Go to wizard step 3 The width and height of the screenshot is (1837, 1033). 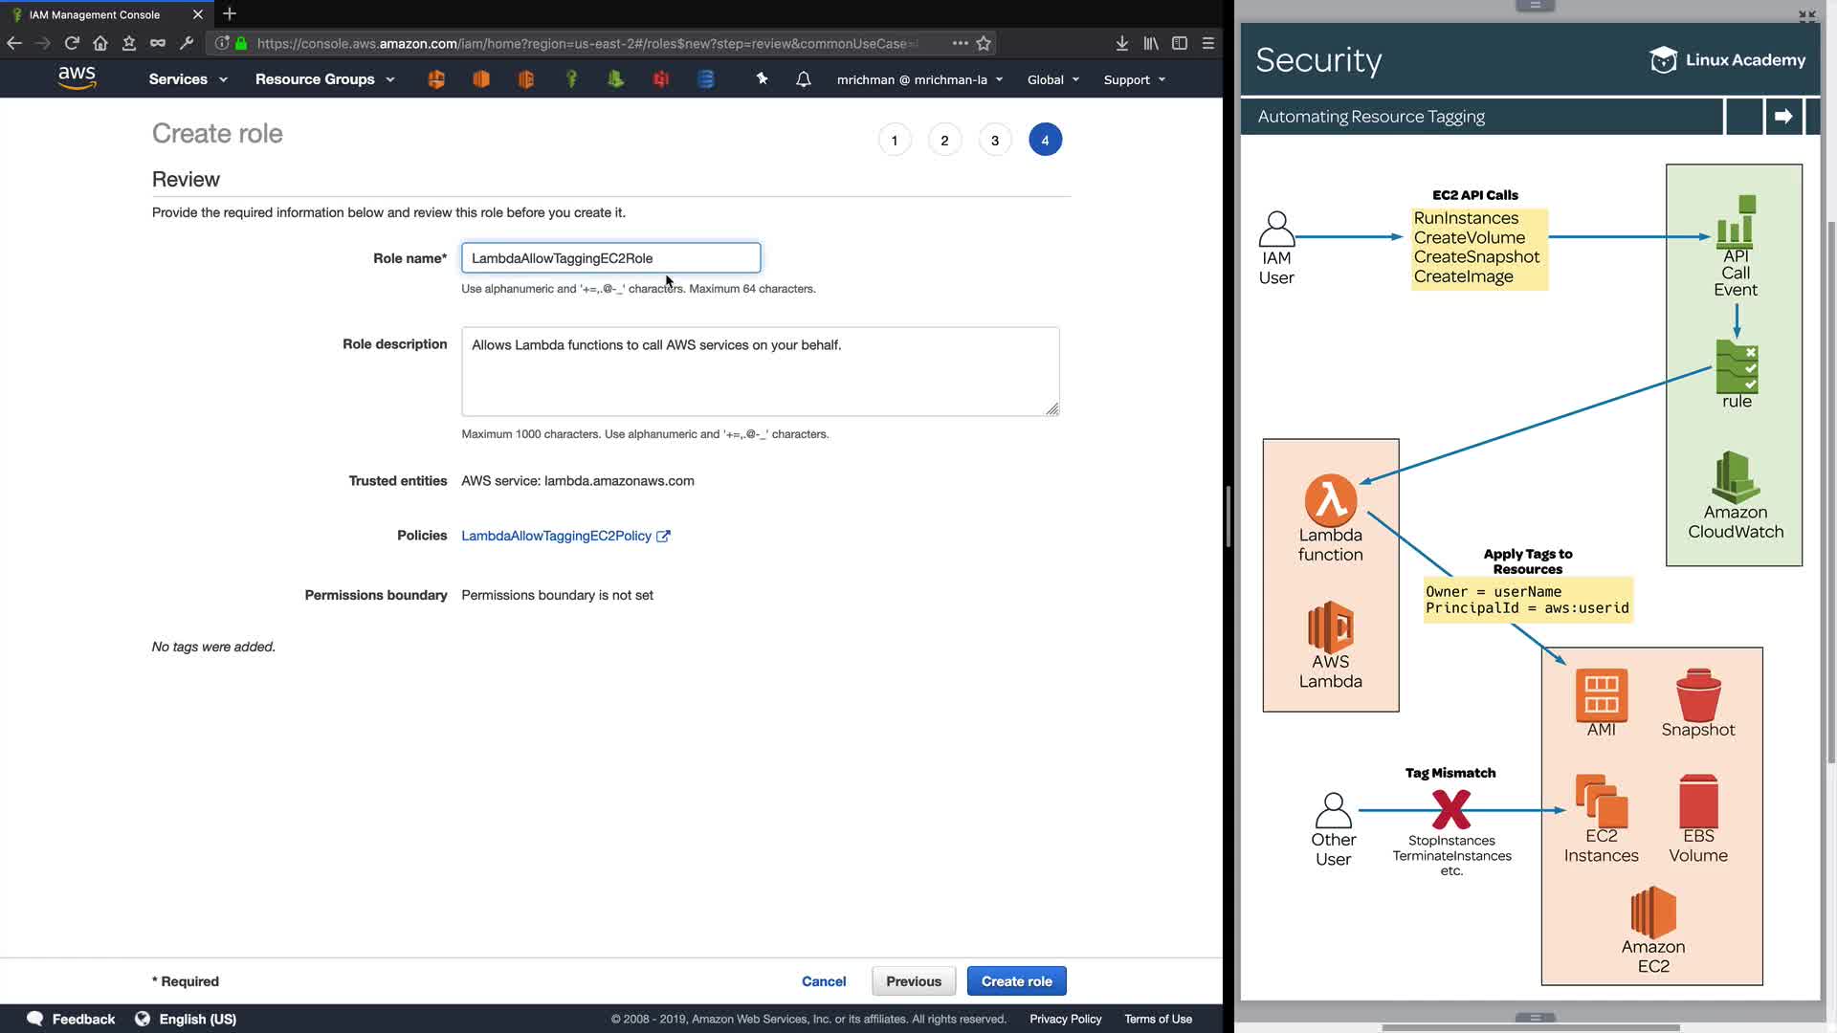click(995, 141)
